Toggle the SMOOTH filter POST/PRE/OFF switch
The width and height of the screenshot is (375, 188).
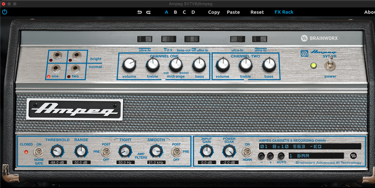click(x=176, y=152)
